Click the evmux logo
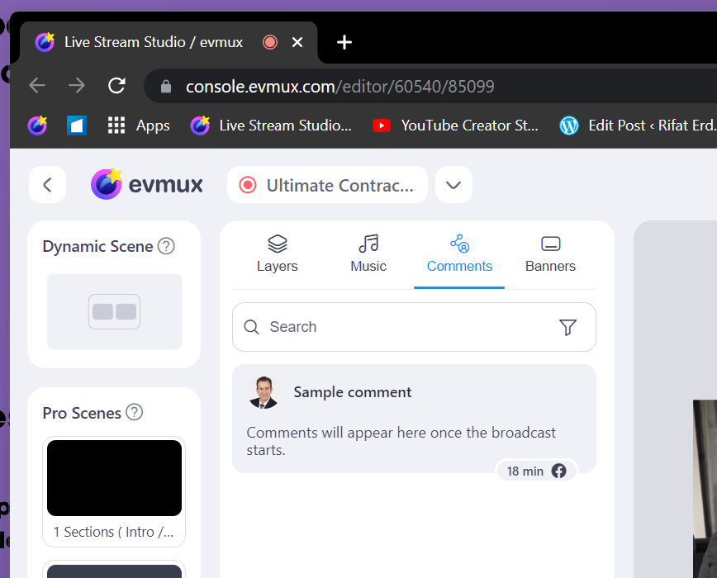The image size is (717, 578). coord(147,184)
